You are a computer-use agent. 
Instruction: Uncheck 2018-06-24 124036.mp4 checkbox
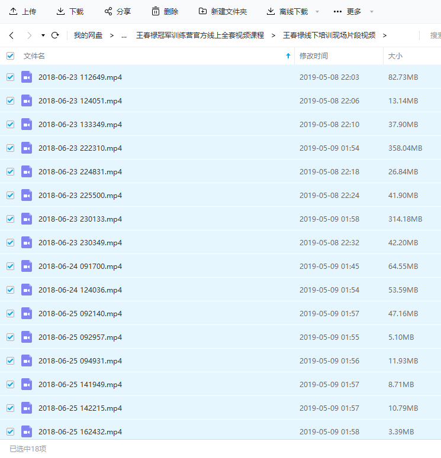(10, 290)
